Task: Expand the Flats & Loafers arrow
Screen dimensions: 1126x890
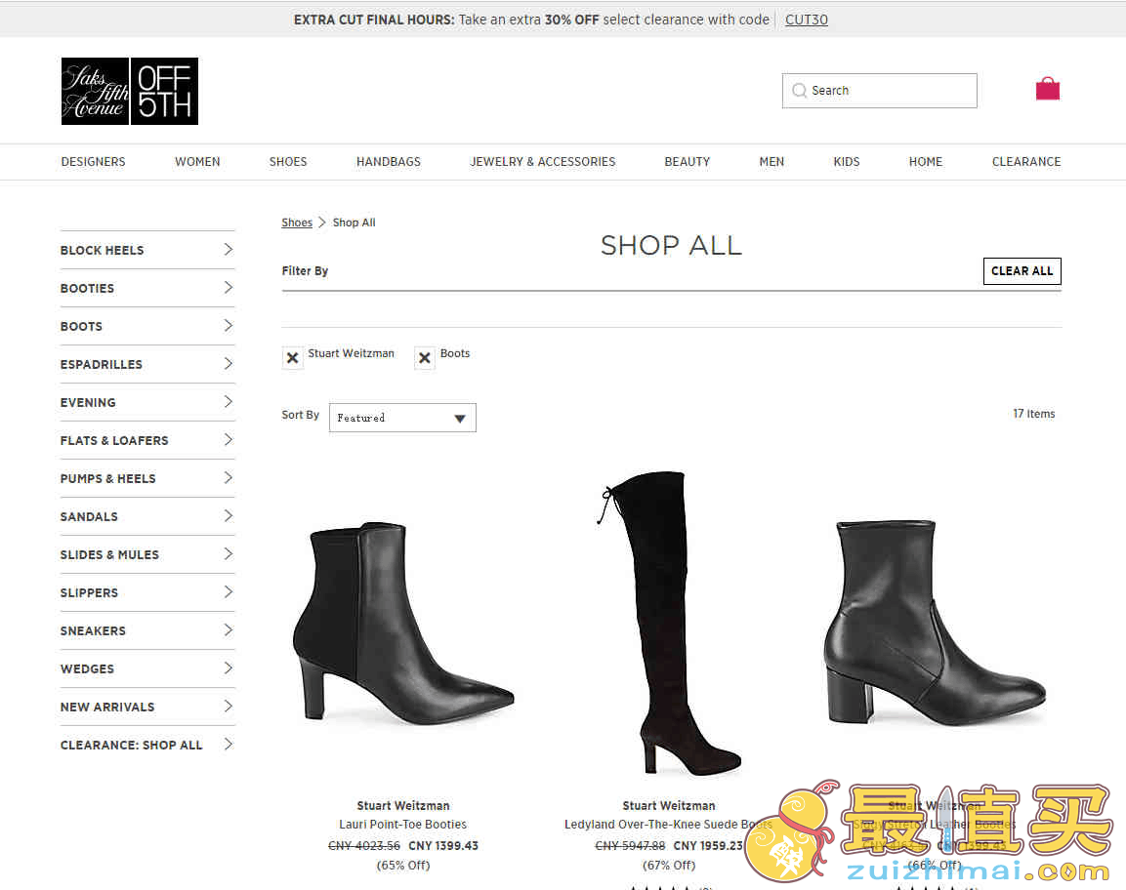Action: point(229,440)
